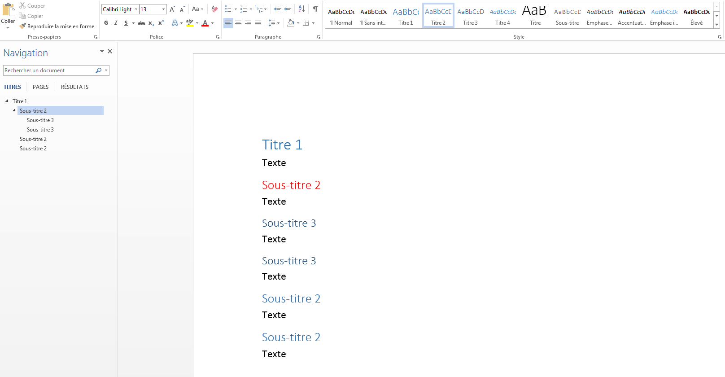Switch to the RÉSULTATS tab
The width and height of the screenshot is (725, 377).
(x=74, y=87)
